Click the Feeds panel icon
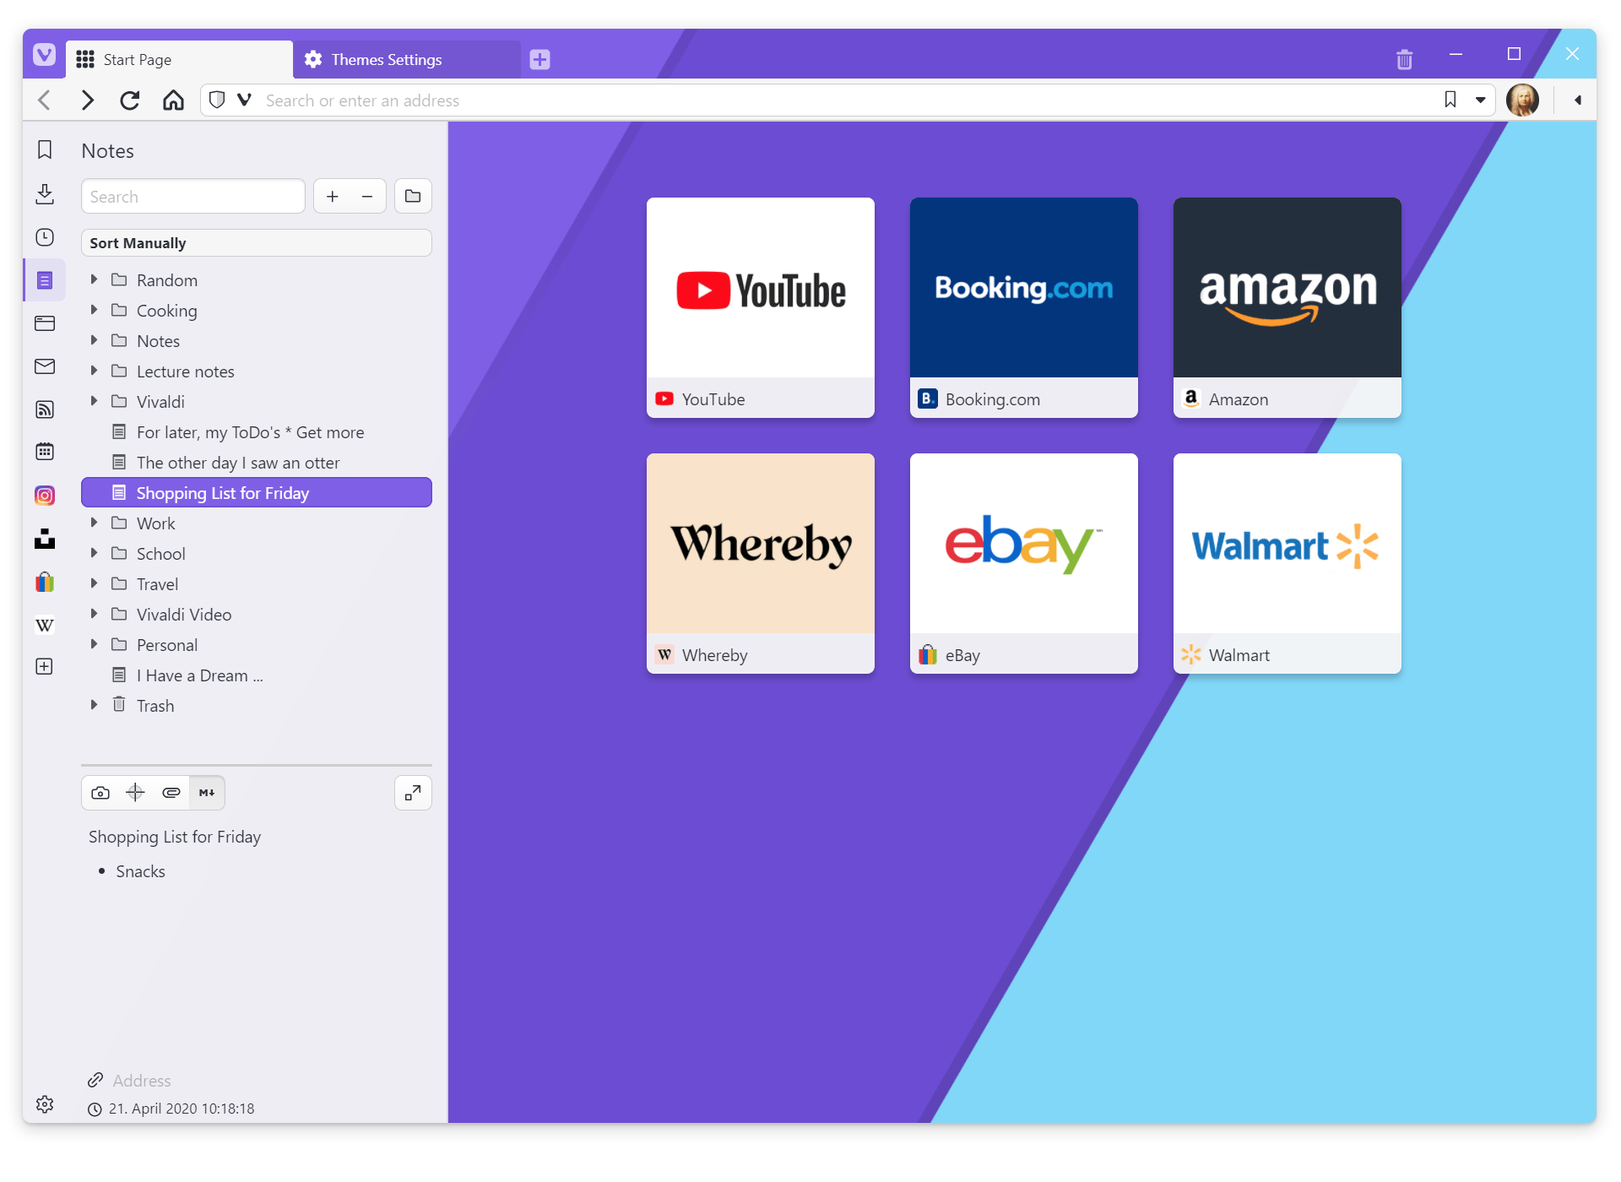The width and height of the screenshot is (1621, 1182). pos(43,409)
